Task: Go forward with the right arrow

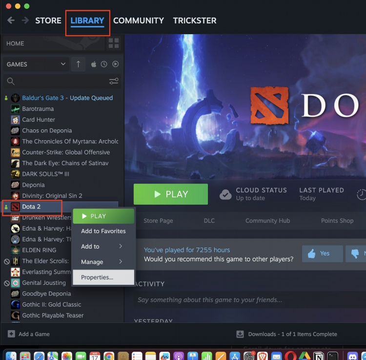Action: point(25,21)
